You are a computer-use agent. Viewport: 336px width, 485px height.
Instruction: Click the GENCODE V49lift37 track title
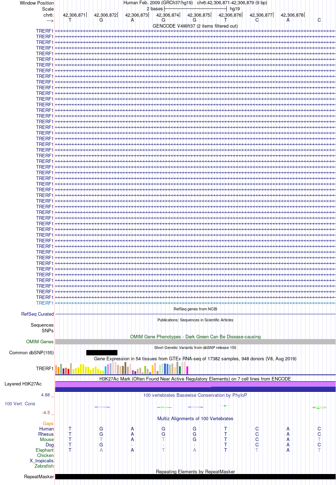tap(195, 26)
